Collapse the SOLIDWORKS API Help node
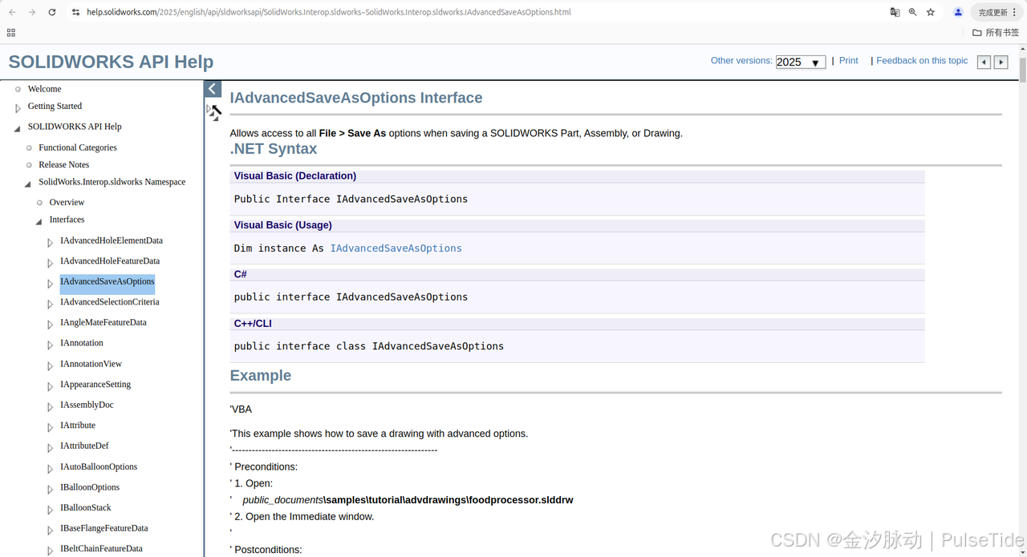This screenshot has height=557, width=1027. [18, 128]
